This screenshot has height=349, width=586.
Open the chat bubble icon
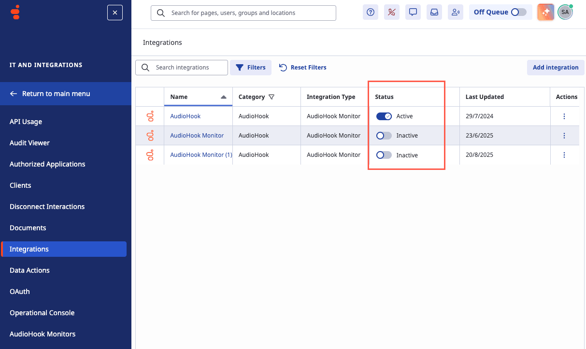413,13
